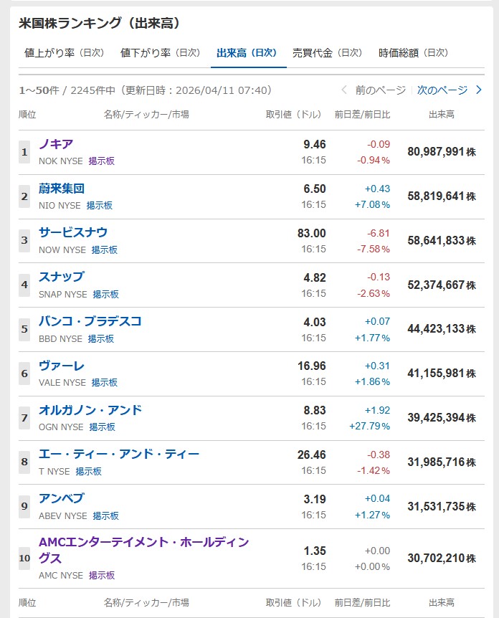Open オルガノン・アンド stock page
This screenshot has height=618, width=499.
tap(90, 410)
